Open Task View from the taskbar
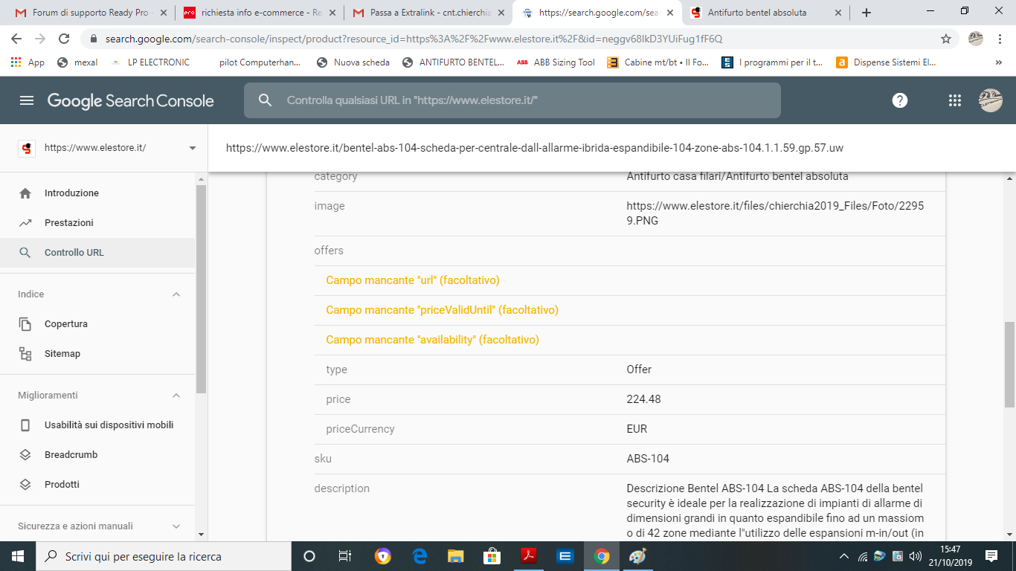Viewport: 1016px width, 571px height. pyautogui.click(x=344, y=556)
